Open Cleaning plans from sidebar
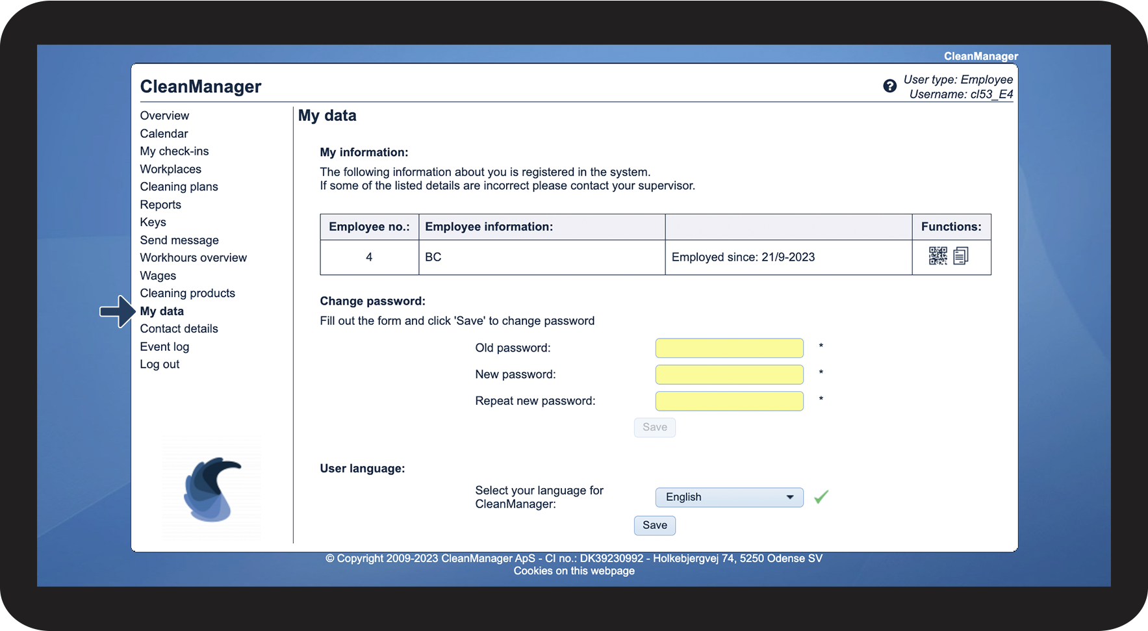The image size is (1148, 631). [179, 187]
